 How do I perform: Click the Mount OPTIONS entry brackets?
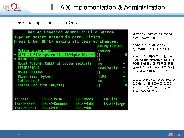pyautogui.click(x=98, y=72)
